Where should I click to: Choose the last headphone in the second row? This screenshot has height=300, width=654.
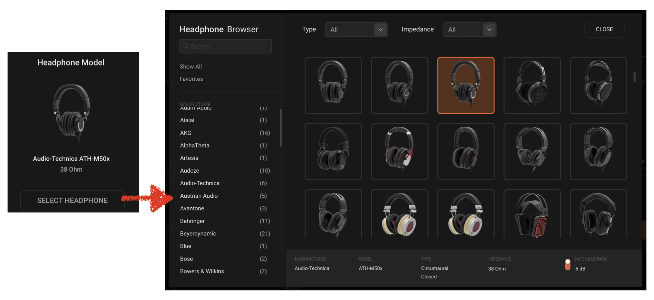(598, 151)
